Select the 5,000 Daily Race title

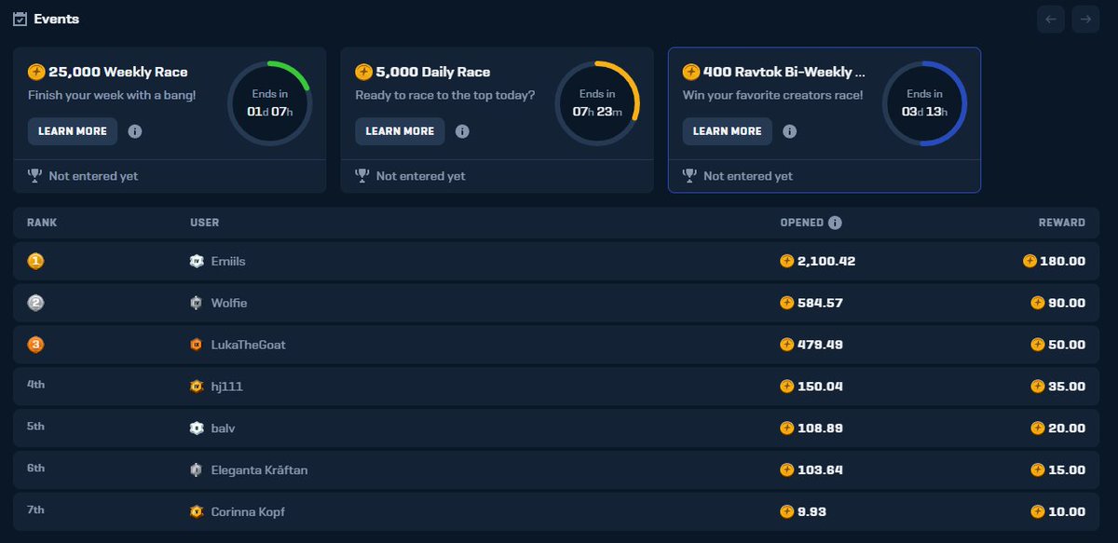click(x=433, y=72)
